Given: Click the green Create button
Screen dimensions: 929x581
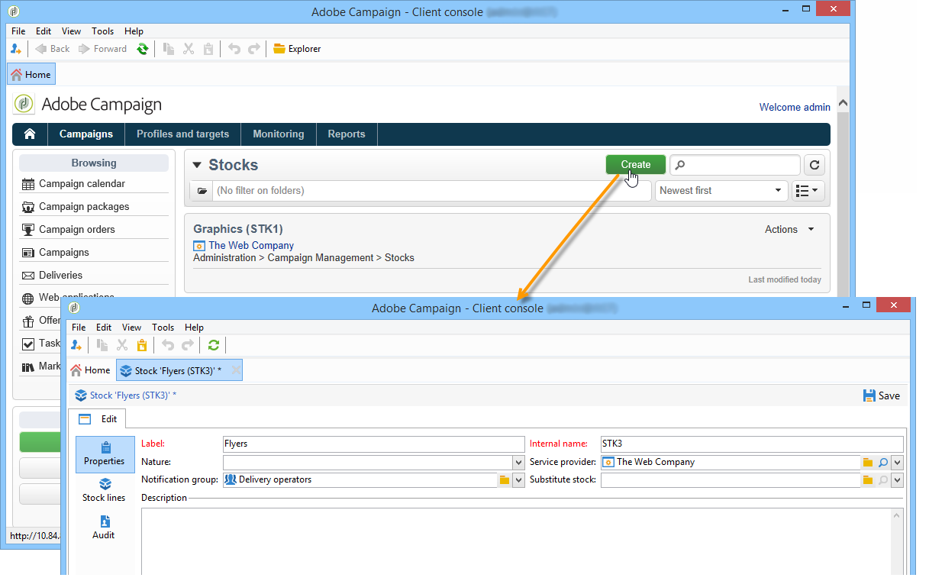Looking at the screenshot, I should coord(636,165).
